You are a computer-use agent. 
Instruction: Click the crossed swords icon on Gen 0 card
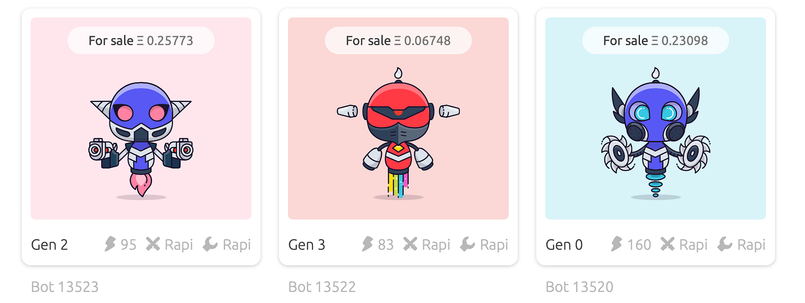coord(668,244)
